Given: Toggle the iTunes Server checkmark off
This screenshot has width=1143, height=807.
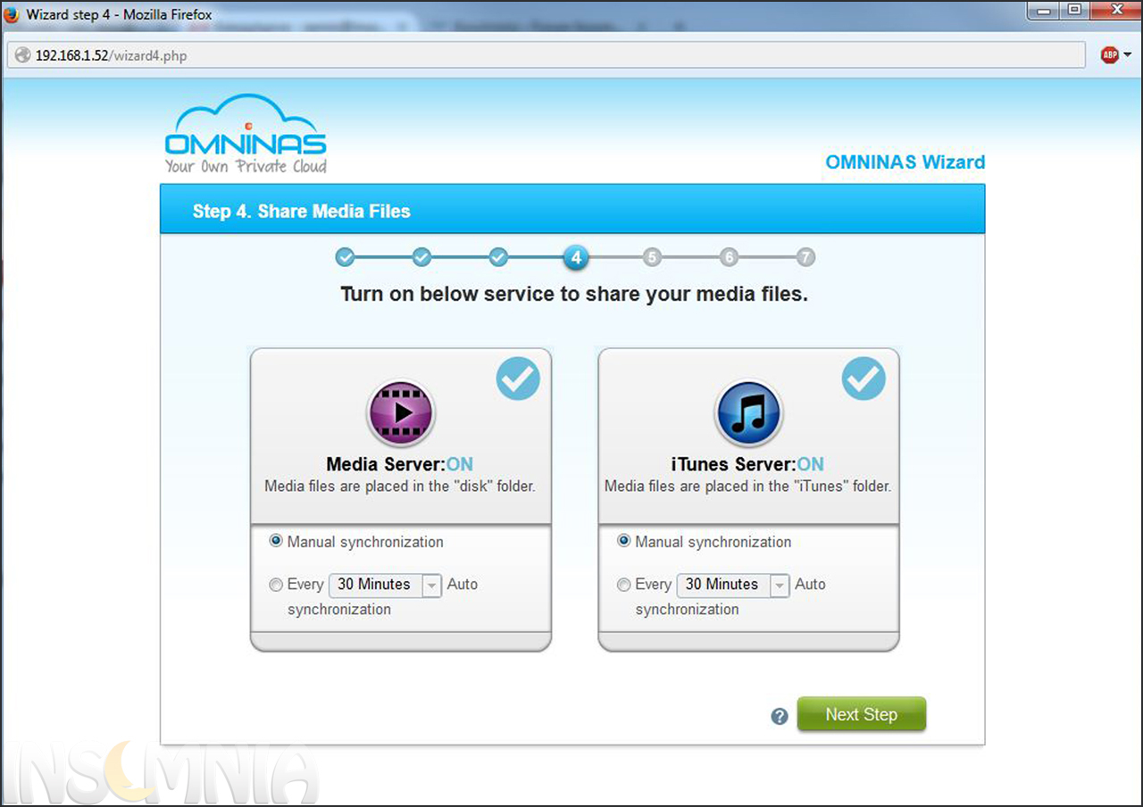Looking at the screenshot, I should [x=864, y=379].
